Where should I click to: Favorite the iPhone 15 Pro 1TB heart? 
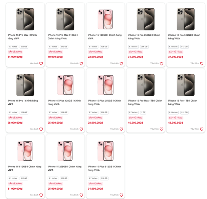(x=202, y=129)
